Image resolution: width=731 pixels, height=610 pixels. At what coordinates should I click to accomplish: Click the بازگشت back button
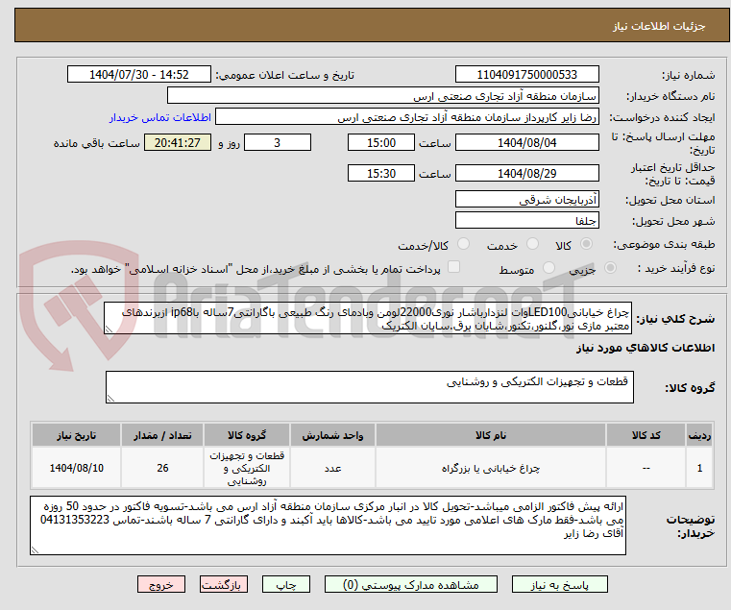pyautogui.click(x=224, y=584)
